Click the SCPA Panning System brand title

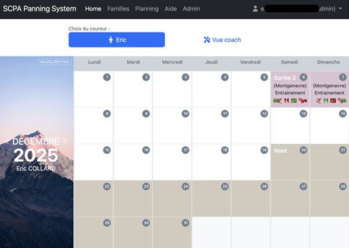pos(40,9)
